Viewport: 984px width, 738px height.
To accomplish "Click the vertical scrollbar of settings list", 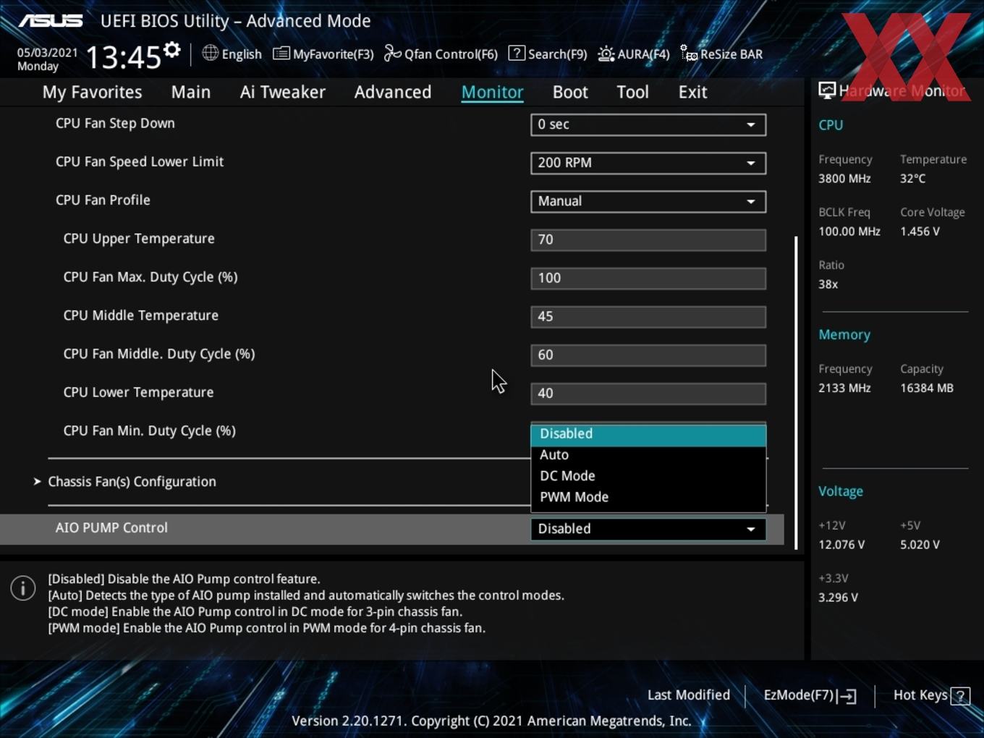I will click(796, 392).
